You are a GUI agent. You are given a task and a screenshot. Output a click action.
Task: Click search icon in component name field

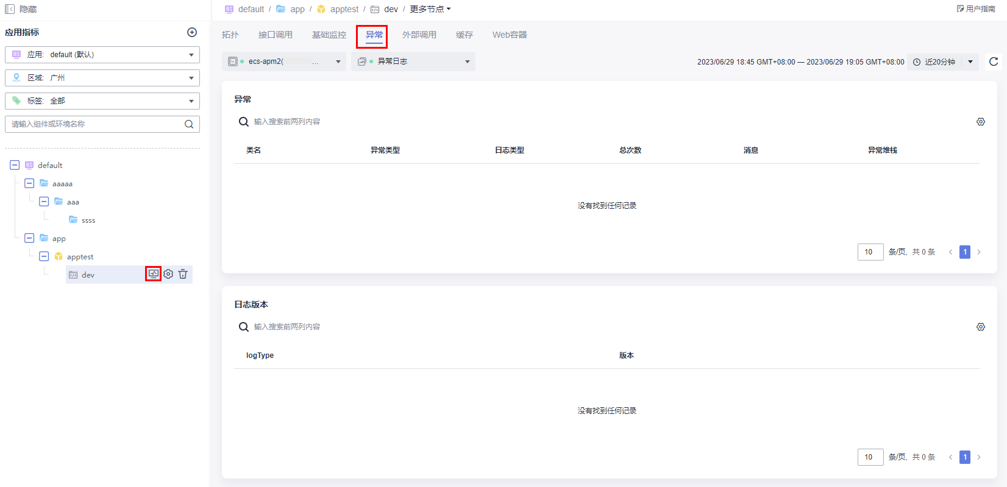(189, 124)
